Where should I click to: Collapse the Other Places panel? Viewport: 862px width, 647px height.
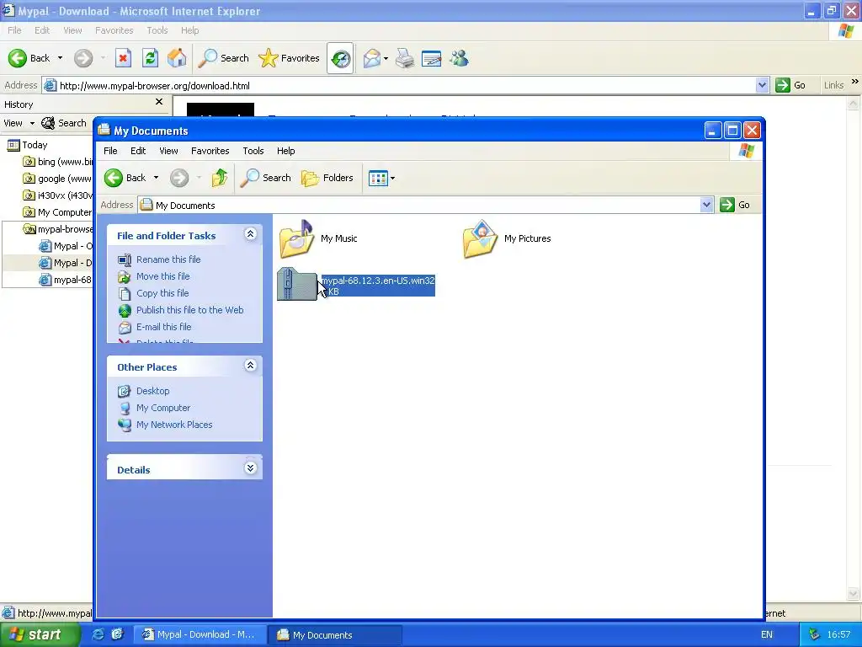(x=250, y=366)
